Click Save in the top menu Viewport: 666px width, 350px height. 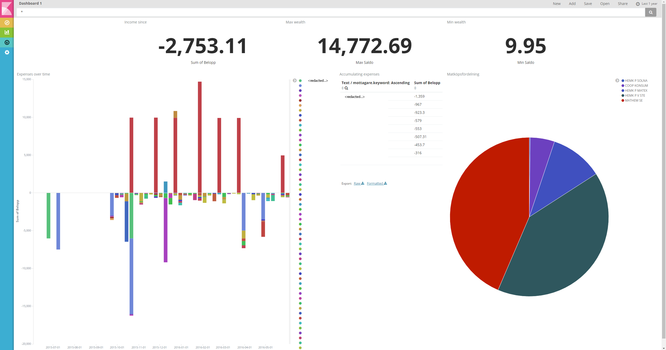click(x=588, y=4)
